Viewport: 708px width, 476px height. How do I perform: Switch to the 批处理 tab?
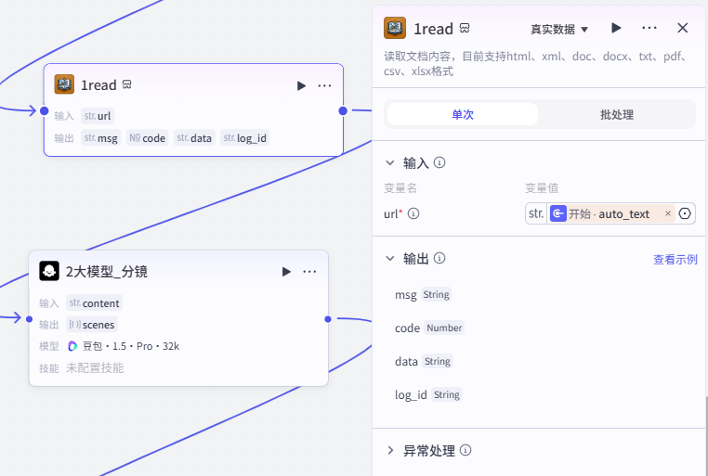(617, 114)
